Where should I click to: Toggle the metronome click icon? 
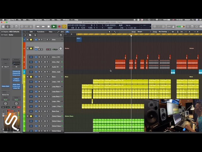(173, 27)
